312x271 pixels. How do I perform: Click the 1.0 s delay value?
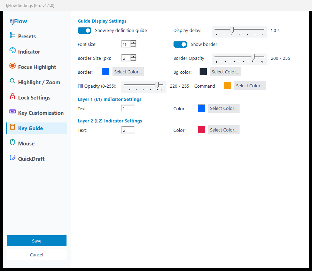(275, 31)
